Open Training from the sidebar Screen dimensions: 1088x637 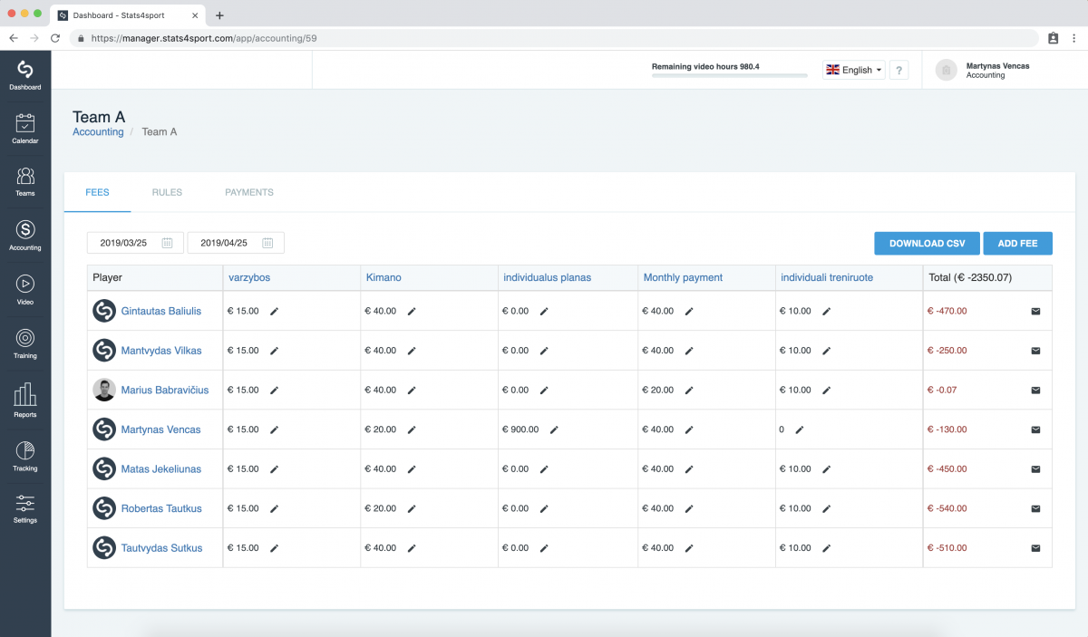click(x=25, y=343)
